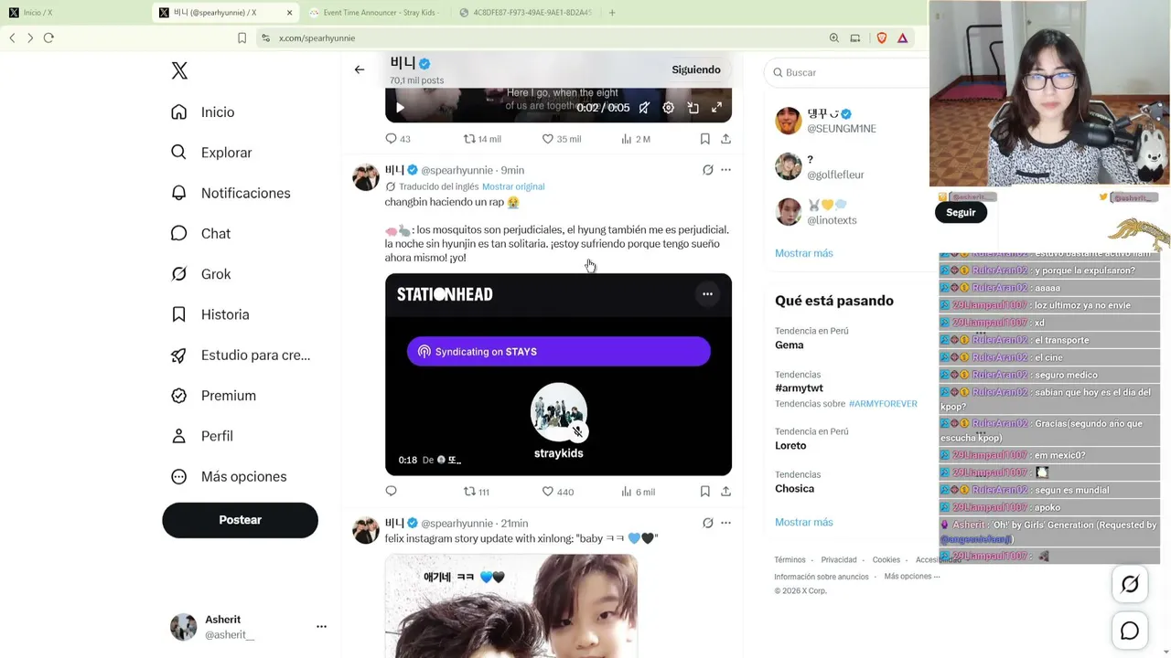Click Mostrar más under suggested profiles
The image size is (1171, 658).
[804, 253]
